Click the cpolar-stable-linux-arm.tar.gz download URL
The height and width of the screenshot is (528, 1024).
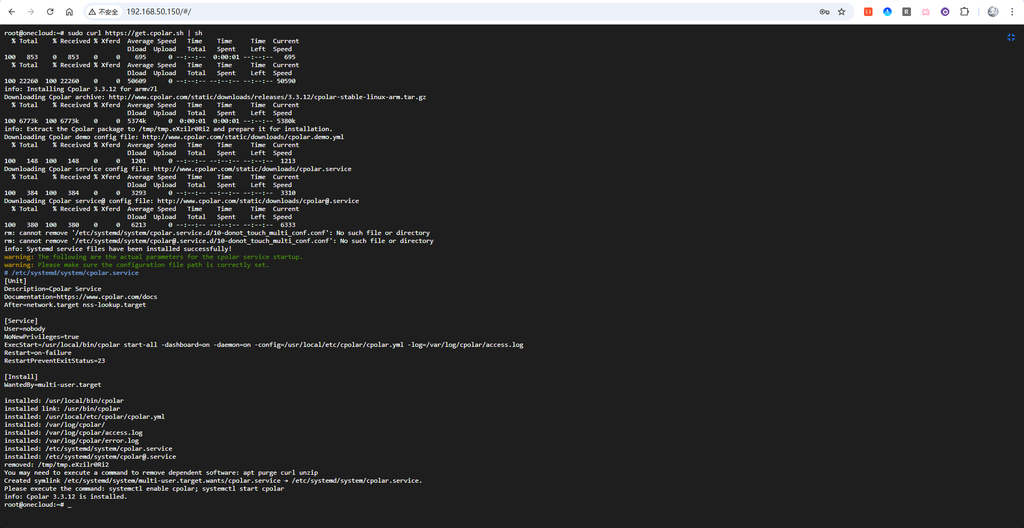coord(267,97)
